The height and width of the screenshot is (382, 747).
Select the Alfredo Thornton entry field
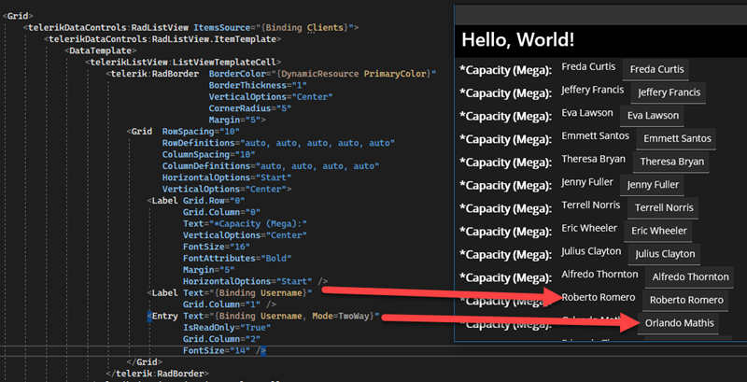(x=690, y=277)
